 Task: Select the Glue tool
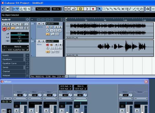[x=112, y=9]
